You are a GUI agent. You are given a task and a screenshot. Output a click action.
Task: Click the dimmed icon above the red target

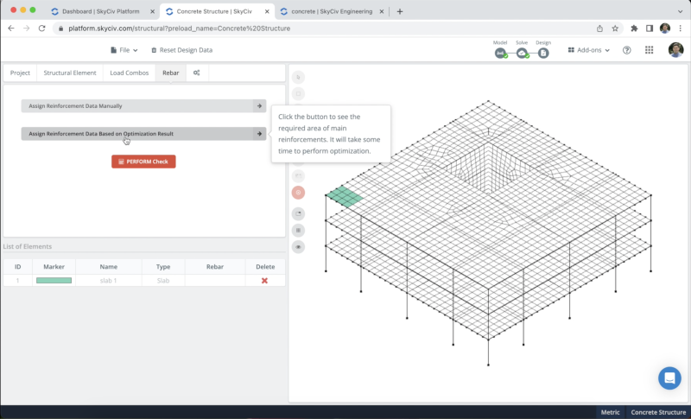click(298, 175)
